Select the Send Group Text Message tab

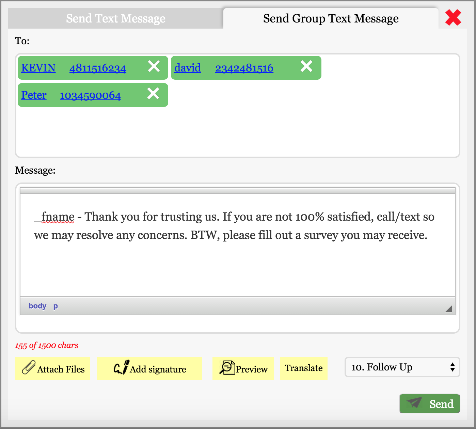click(330, 18)
